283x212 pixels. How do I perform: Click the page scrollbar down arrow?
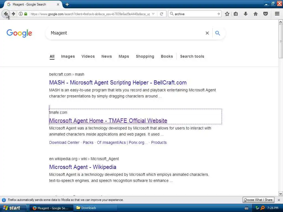281,194
